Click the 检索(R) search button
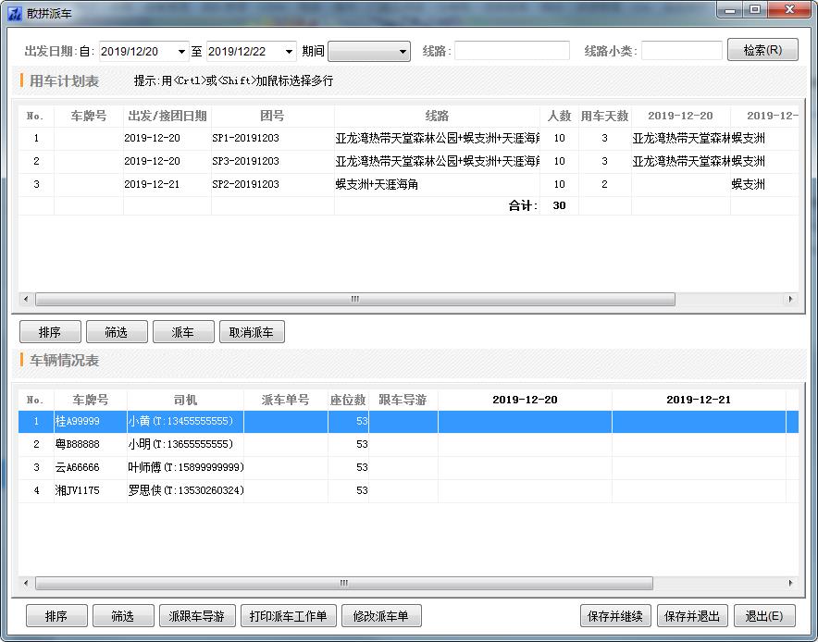This screenshot has width=818, height=642. point(762,50)
